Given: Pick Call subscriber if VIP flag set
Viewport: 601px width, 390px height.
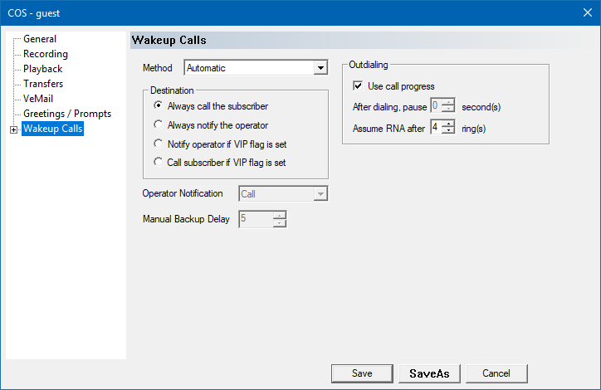Looking at the screenshot, I should click(x=159, y=163).
